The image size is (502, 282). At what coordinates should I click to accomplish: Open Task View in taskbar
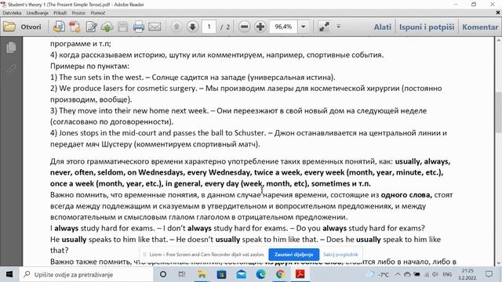point(182,274)
